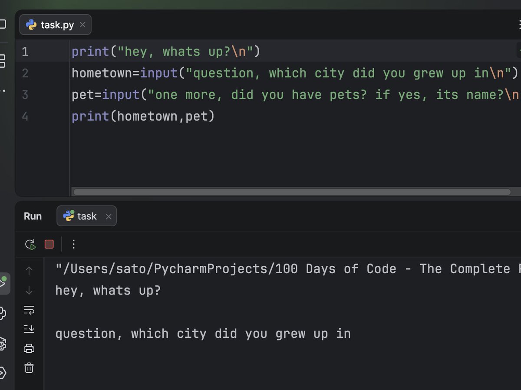The image size is (521, 390).
Task: Open more run toolbar options
Action: [74, 244]
